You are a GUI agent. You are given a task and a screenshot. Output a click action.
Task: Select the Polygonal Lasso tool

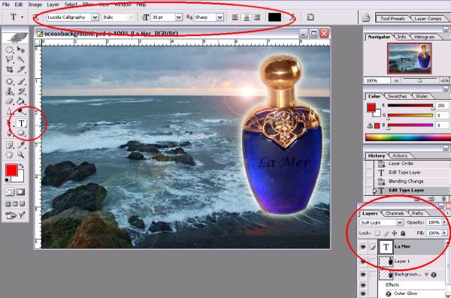10,59
